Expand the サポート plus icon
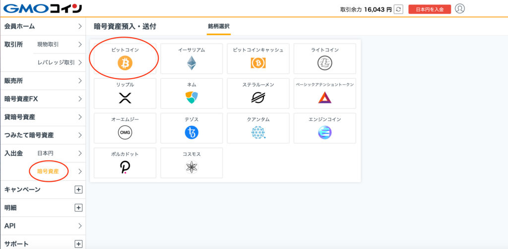This screenshot has height=249, width=508. (78, 244)
